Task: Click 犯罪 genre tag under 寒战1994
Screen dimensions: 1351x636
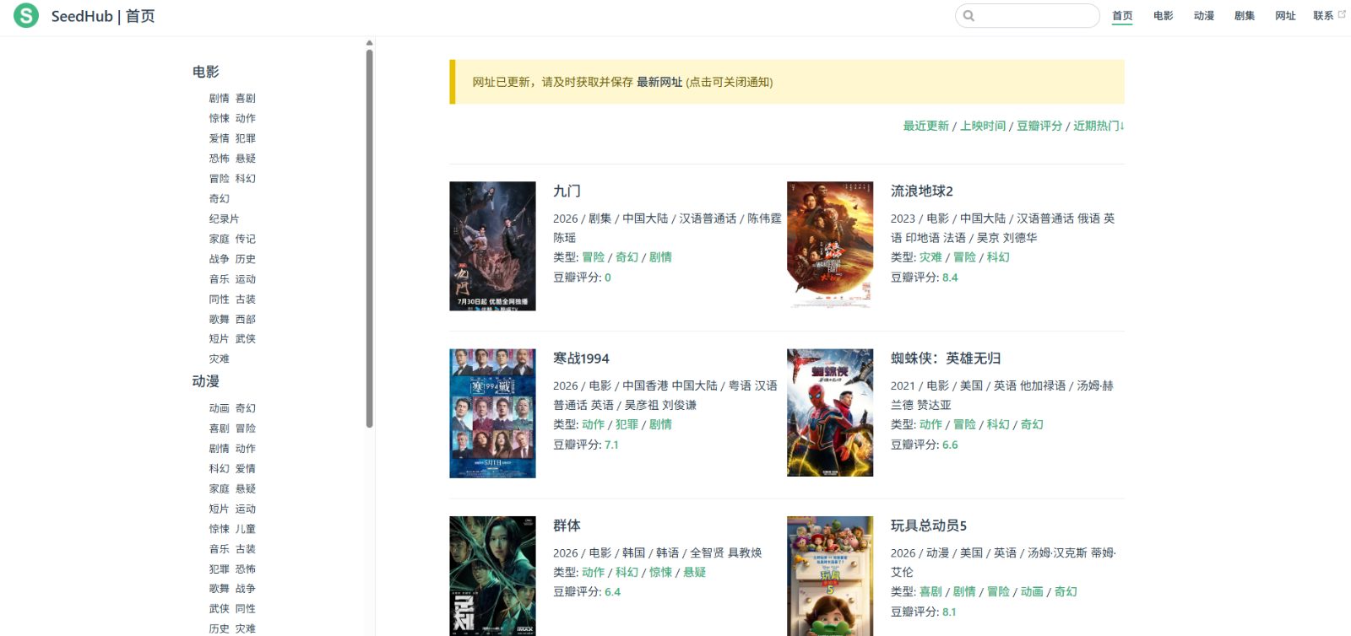Action: tap(627, 424)
